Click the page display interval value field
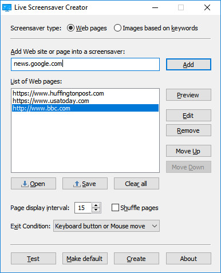Screen dimensions: 221x273 (83, 208)
